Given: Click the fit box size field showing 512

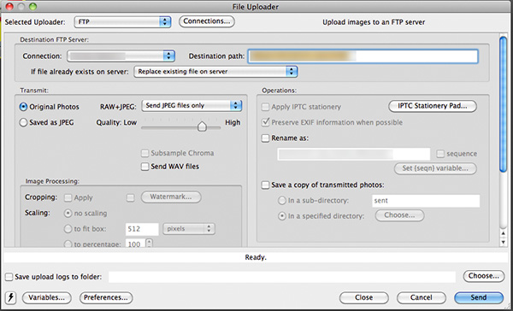Looking at the screenshot, I should pyautogui.click(x=142, y=229).
